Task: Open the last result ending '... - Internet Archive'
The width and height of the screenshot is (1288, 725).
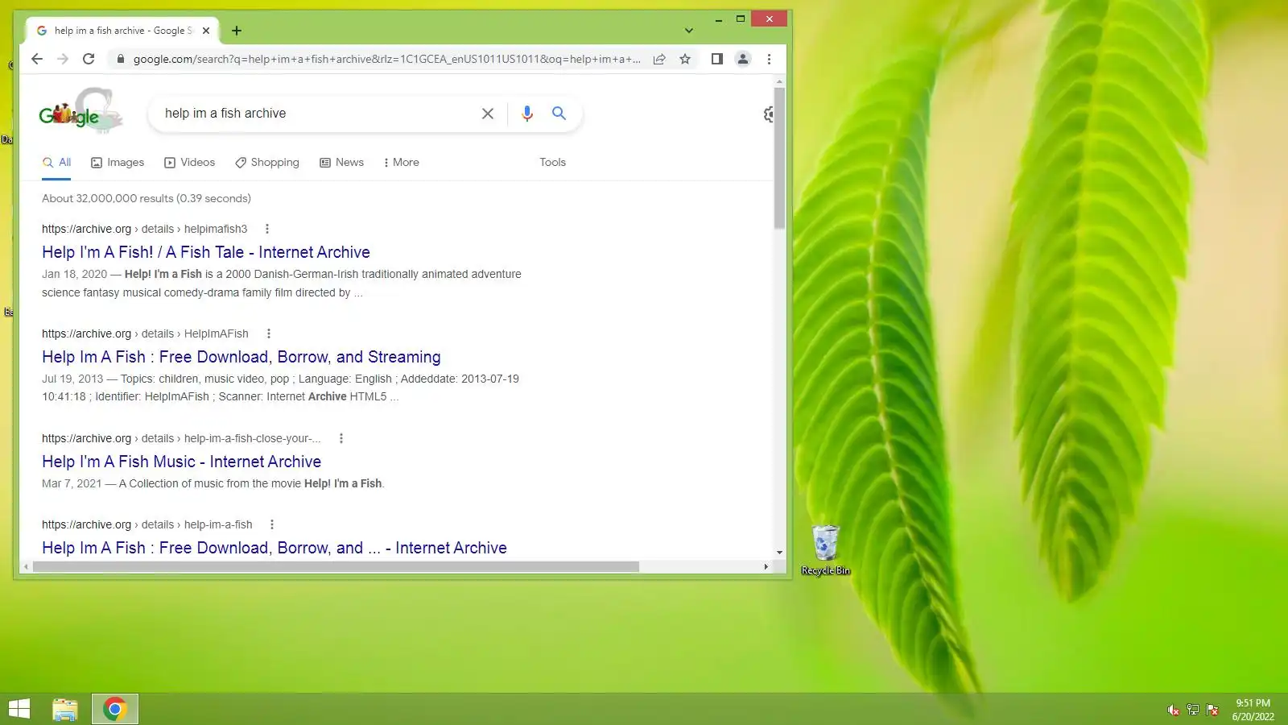Action: point(275,548)
